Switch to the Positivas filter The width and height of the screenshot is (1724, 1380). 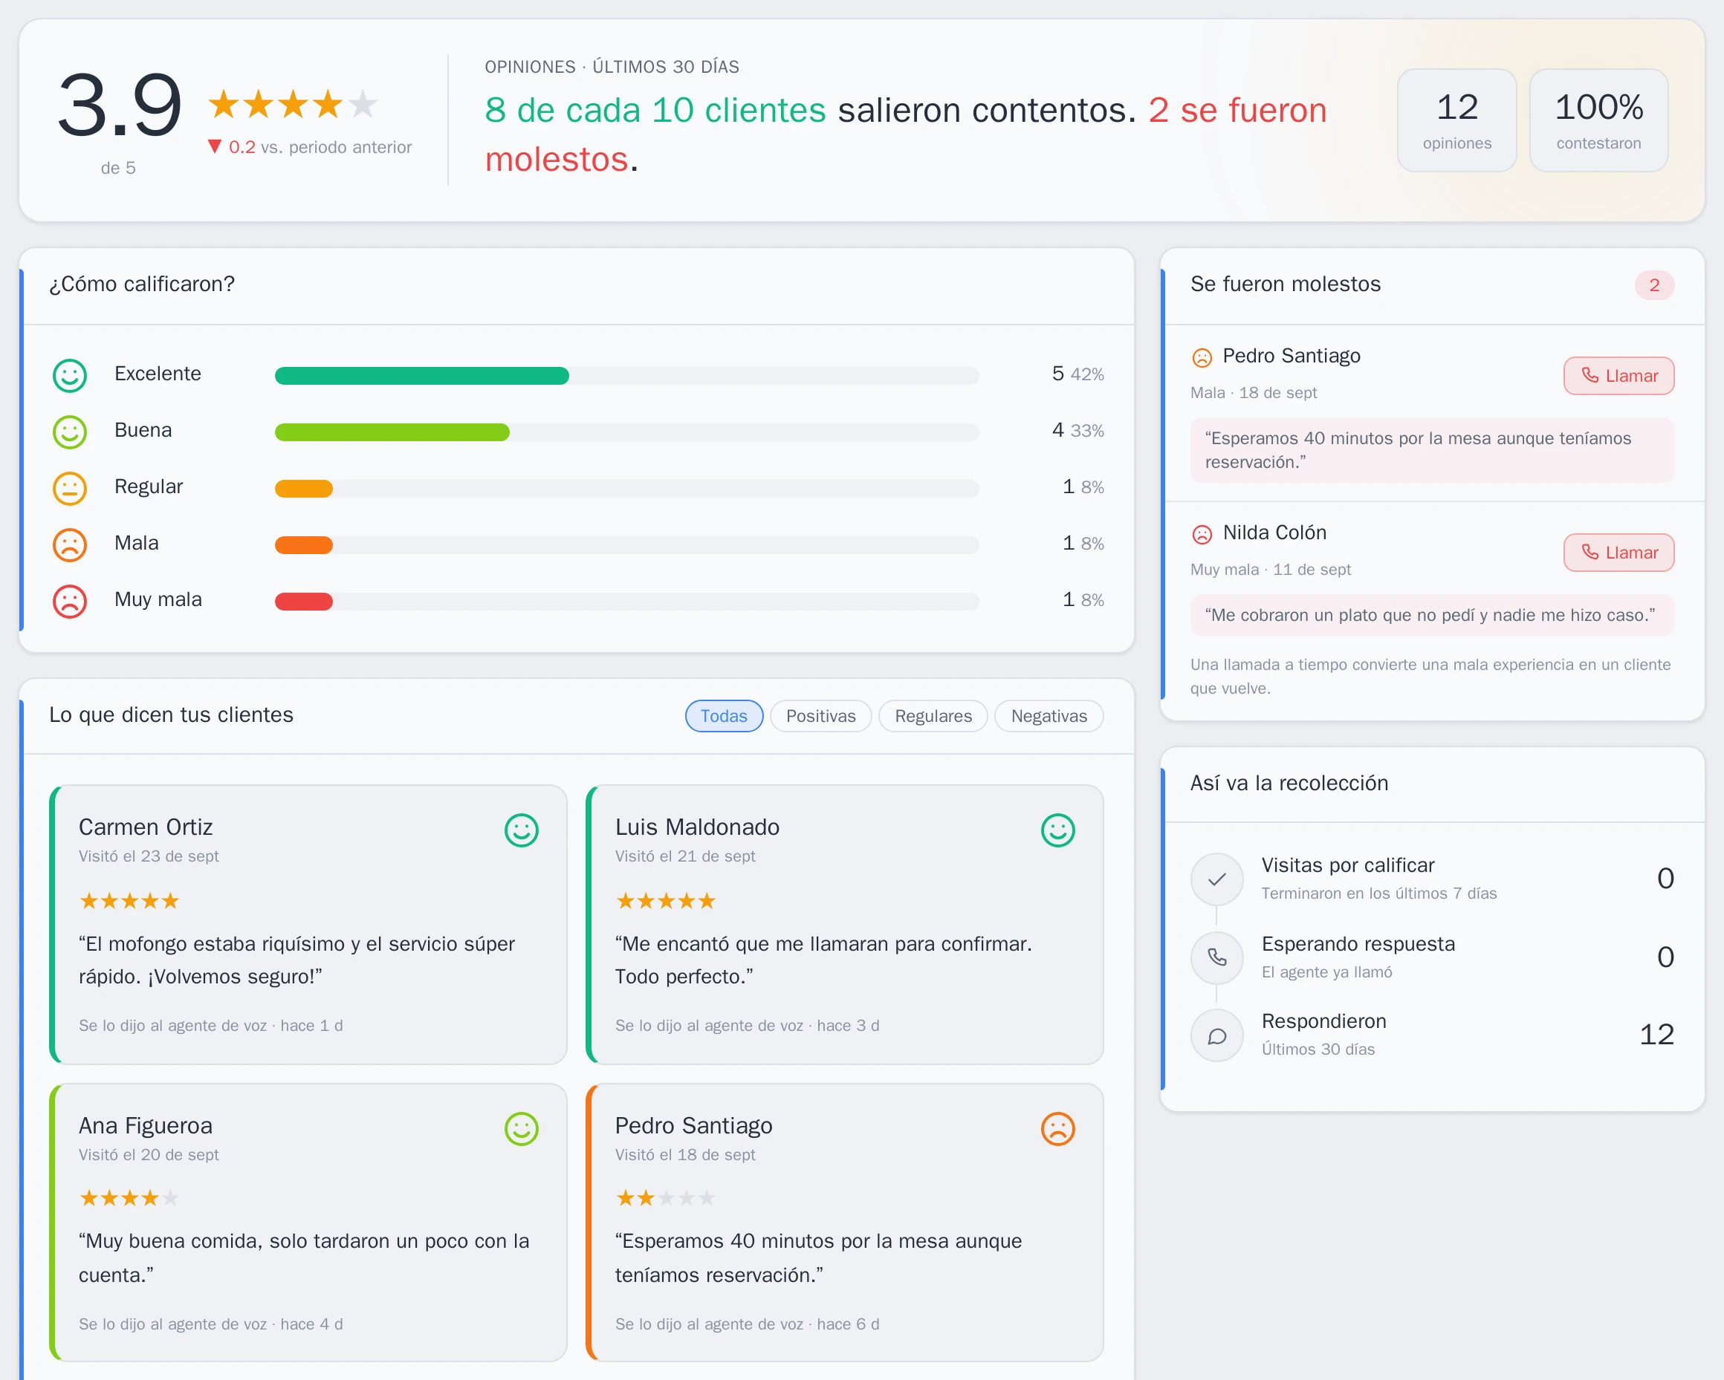[x=820, y=716]
